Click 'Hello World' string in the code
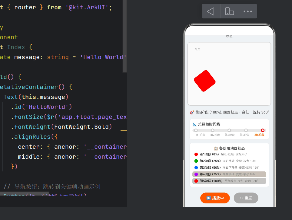The image size is (292, 220). (103, 57)
